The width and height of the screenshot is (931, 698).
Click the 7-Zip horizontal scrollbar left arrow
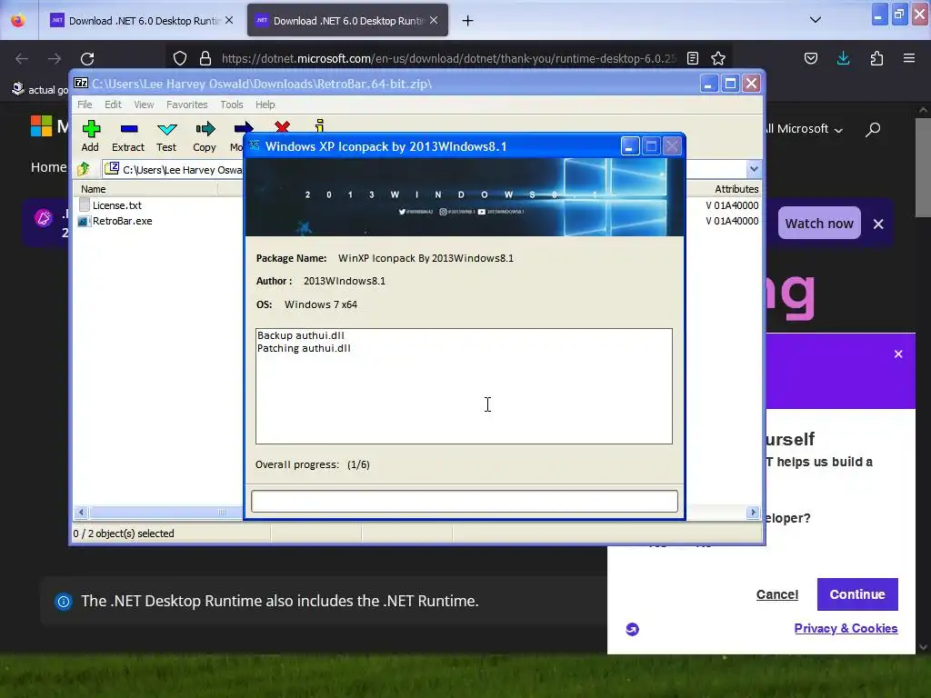(81, 513)
